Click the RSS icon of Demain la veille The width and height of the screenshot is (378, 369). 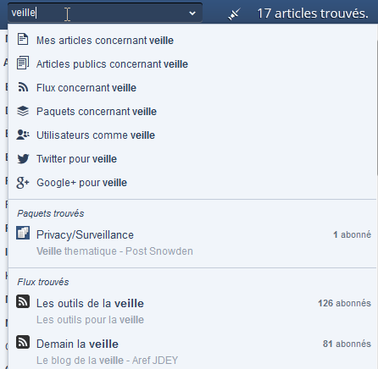click(x=23, y=342)
